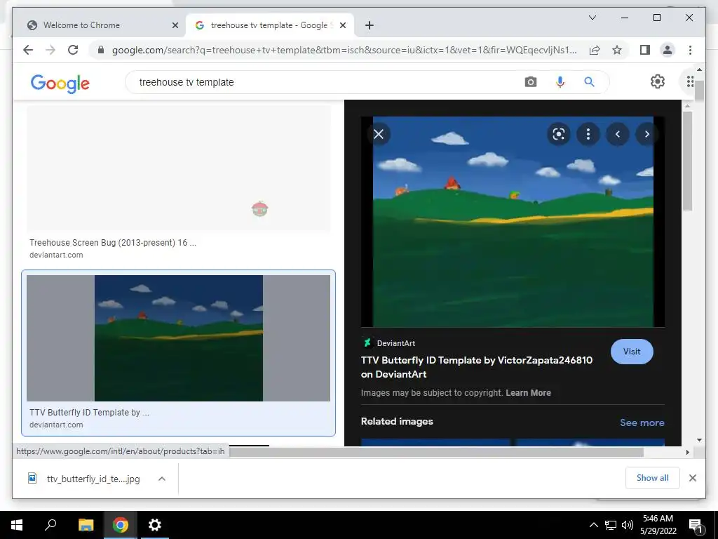Open Google quick settings gear
The image size is (718, 539).
click(x=658, y=81)
